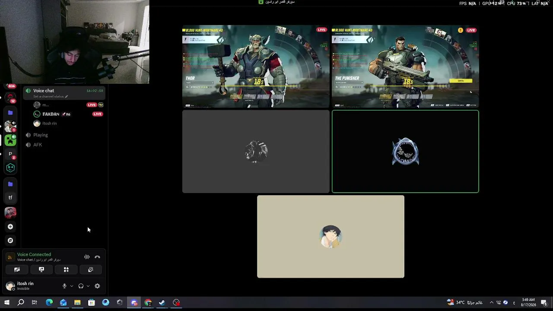Viewport: 553px width, 311px height.
Task: Open the red-haired avatar server icon
Action: 10,212
